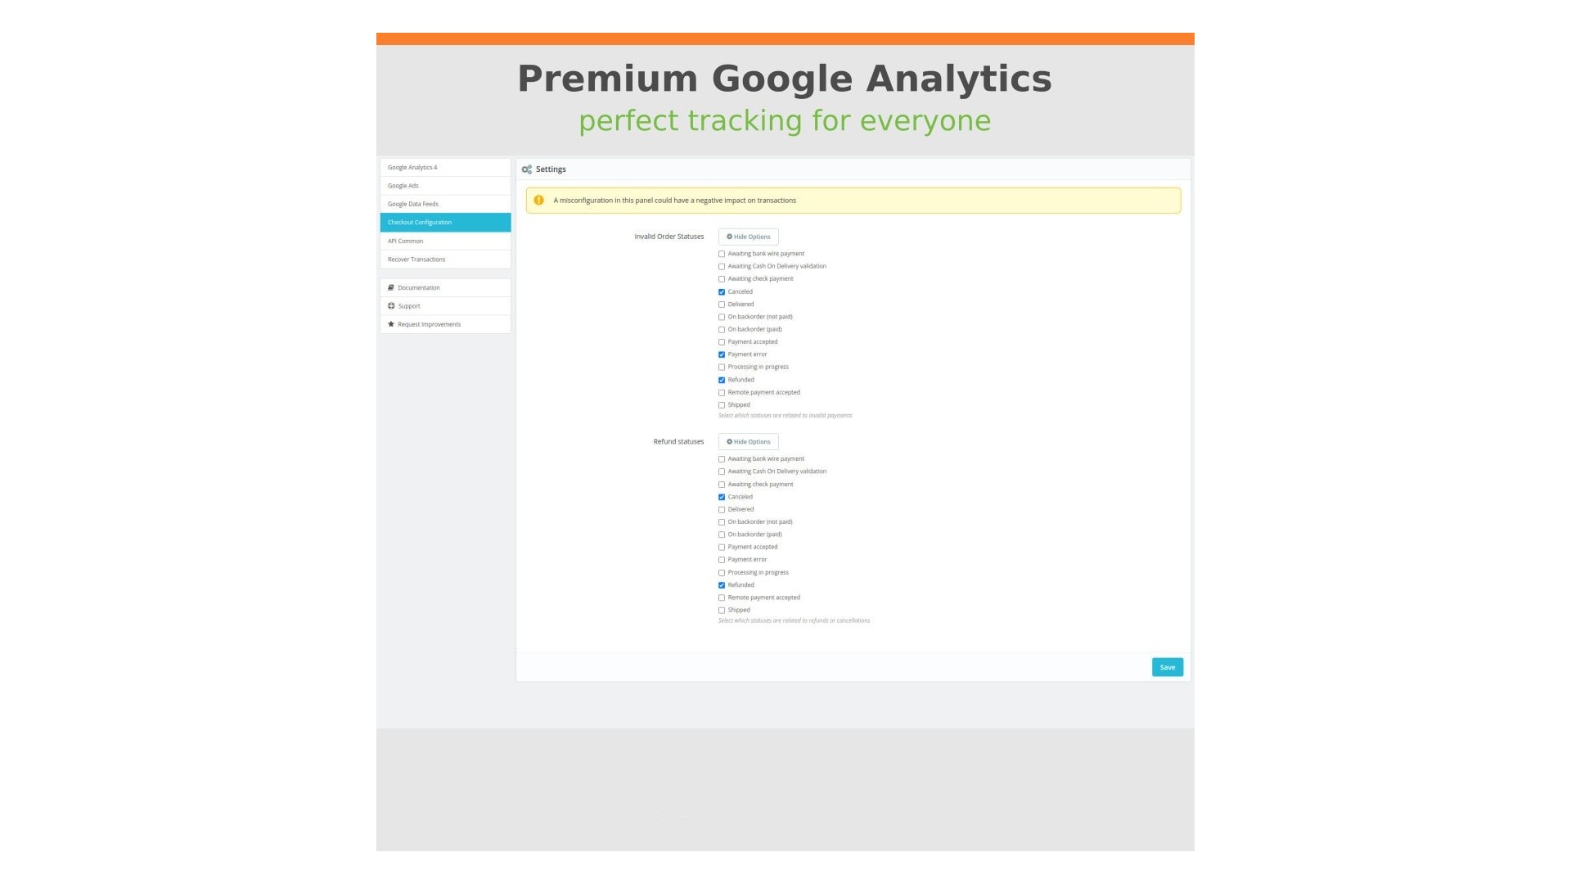
Task: Check Shipped under Refund statuses
Action: 722,610
